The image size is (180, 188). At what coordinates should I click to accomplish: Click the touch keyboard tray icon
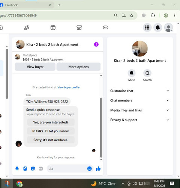point(147,183)
